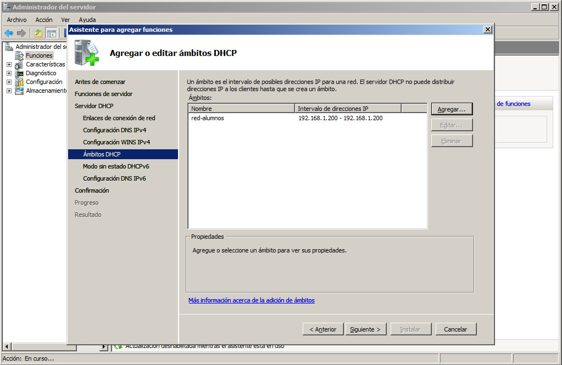Expand the Almacenamiento tree node
Image resolution: width=562 pixels, height=365 pixels.
pos(9,91)
